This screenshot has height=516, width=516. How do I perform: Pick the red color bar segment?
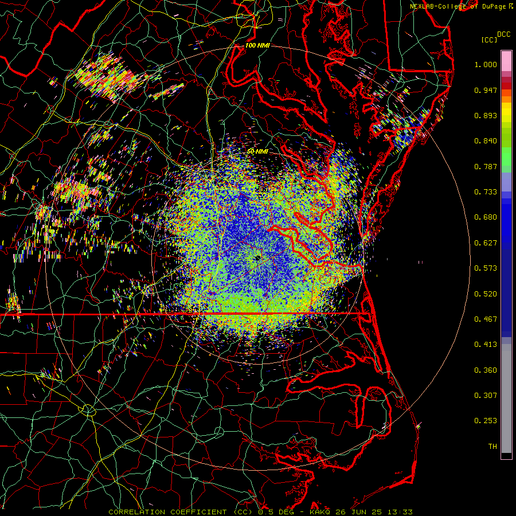(x=506, y=86)
